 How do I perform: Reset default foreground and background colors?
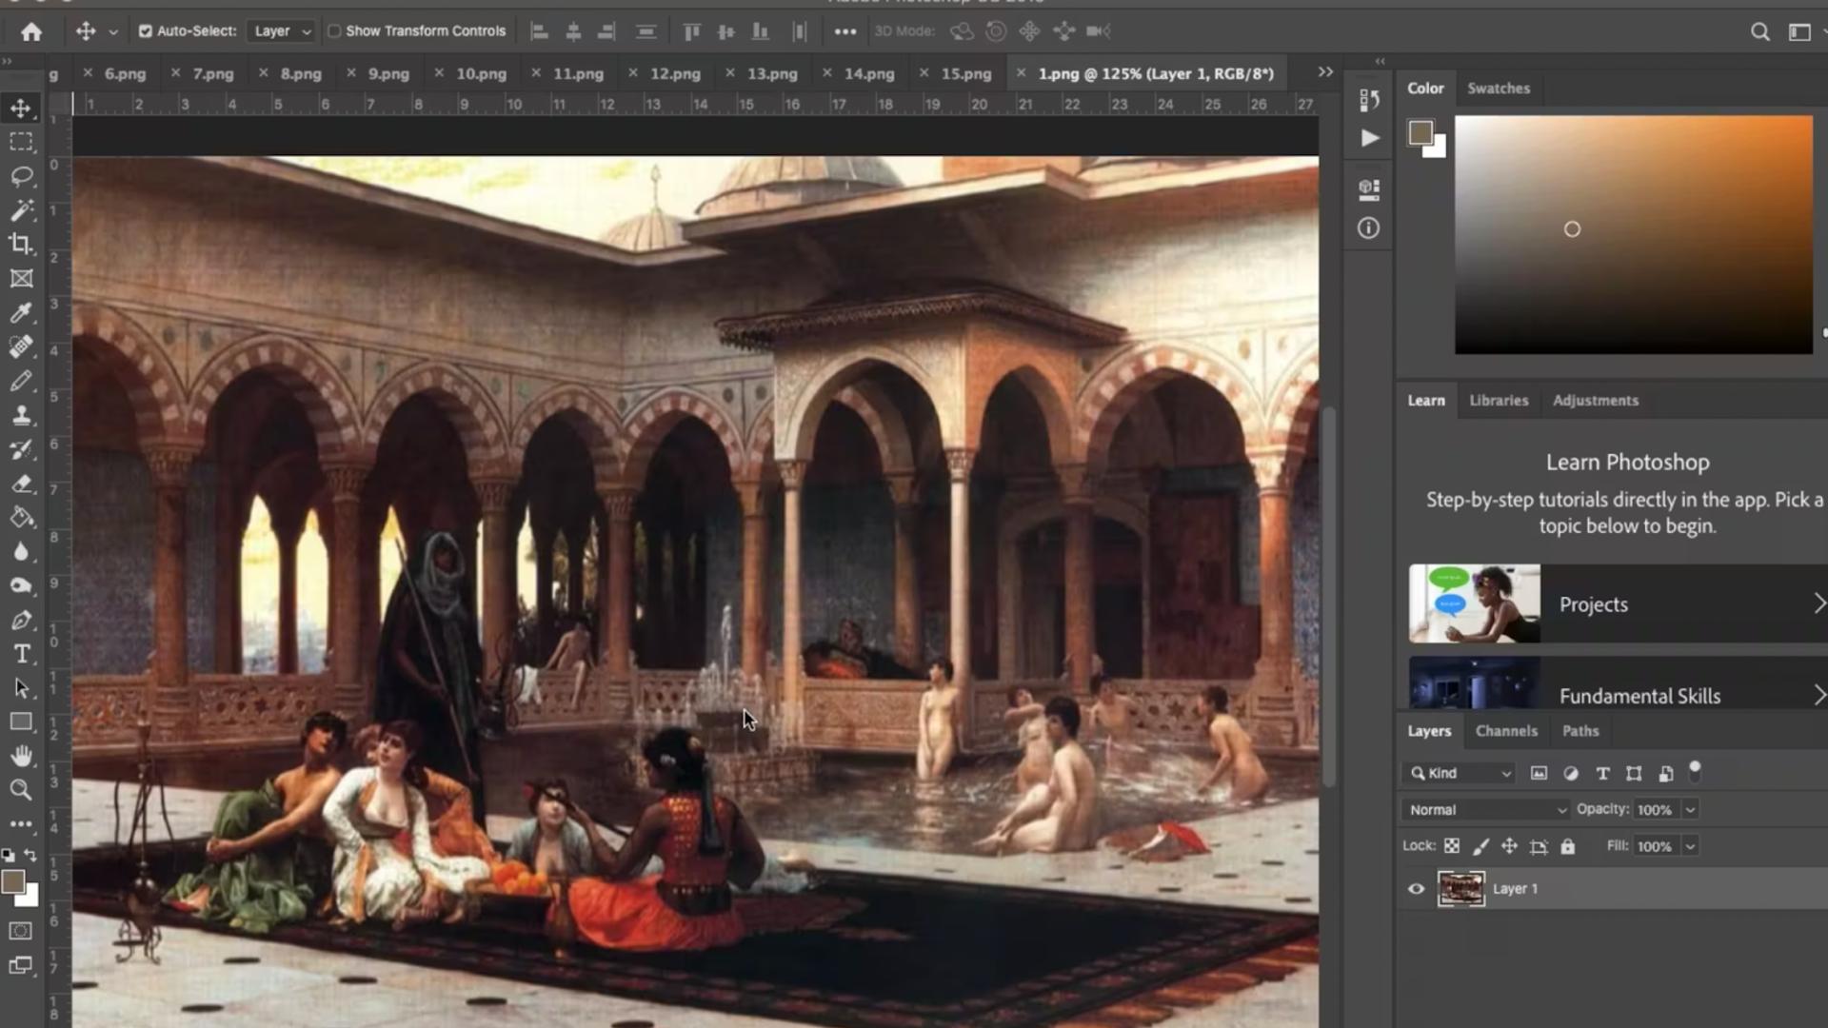9,856
